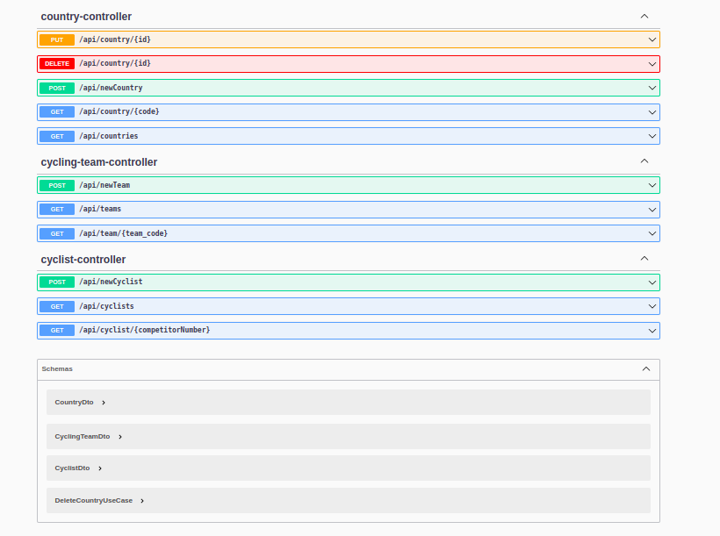Collapse the country-controller section

(644, 16)
